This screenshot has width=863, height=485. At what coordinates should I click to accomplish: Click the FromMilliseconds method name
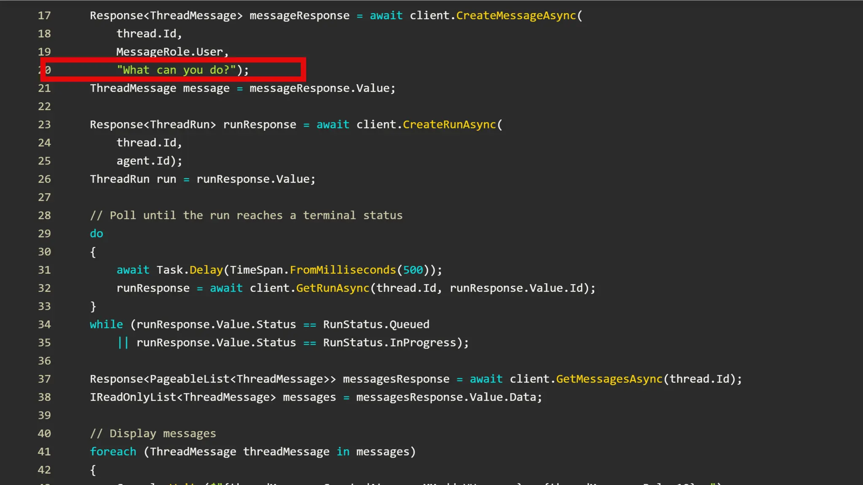click(x=343, y=270)
